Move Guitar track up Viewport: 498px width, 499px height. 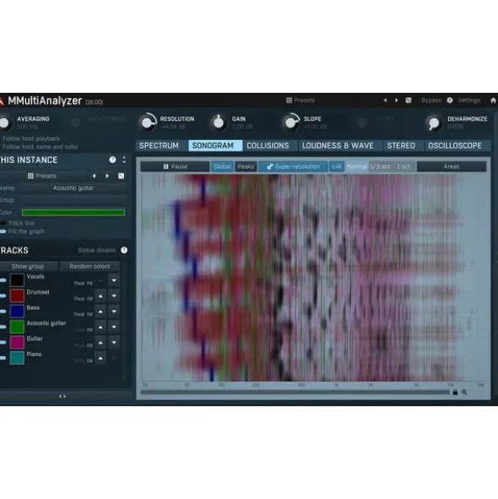[x=100, y=343]
